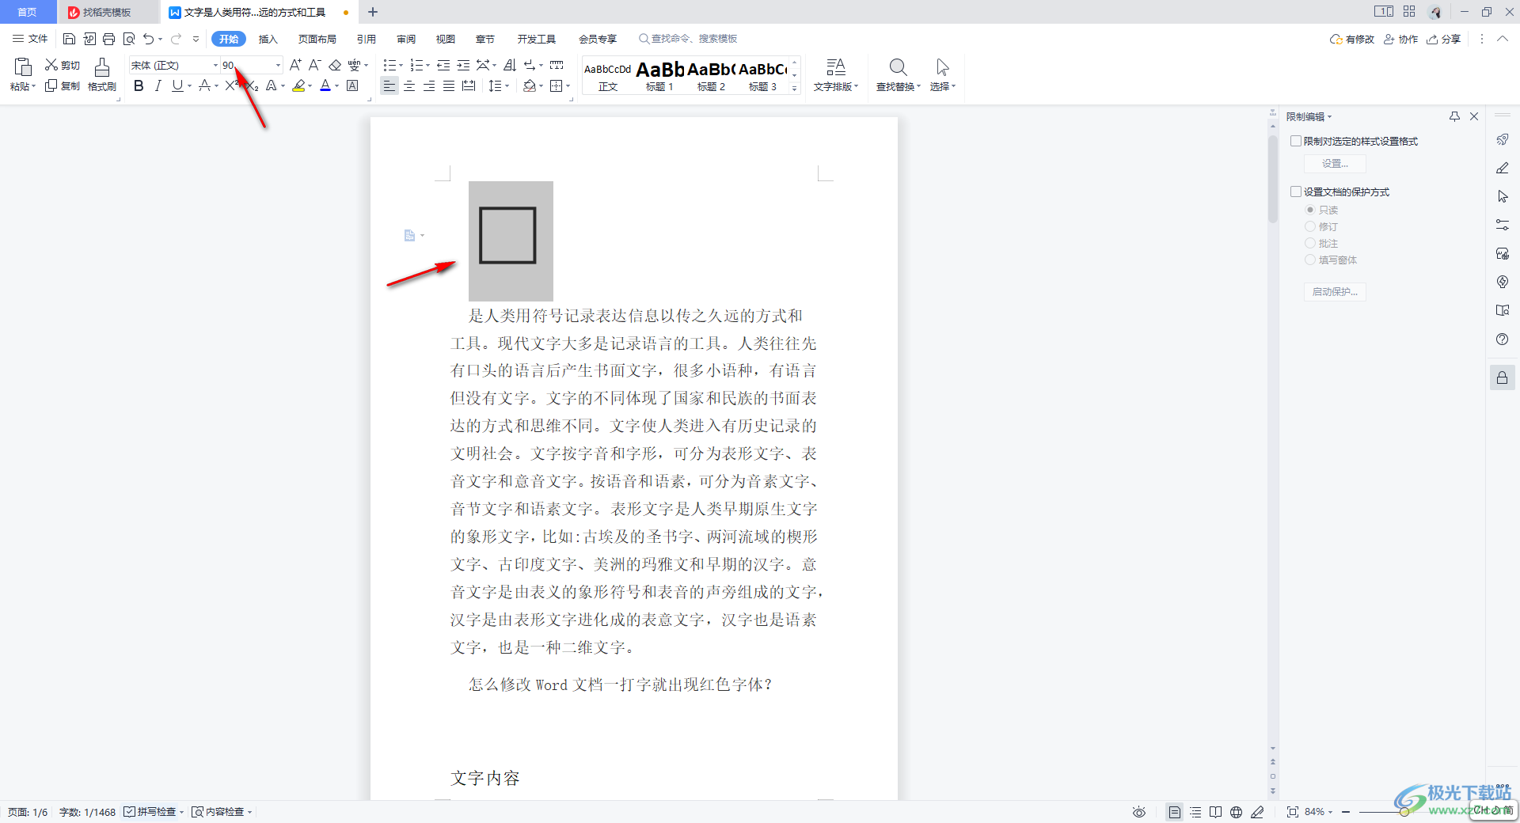Open the help question-mark icon in sidebar

tap(1503, 339)
